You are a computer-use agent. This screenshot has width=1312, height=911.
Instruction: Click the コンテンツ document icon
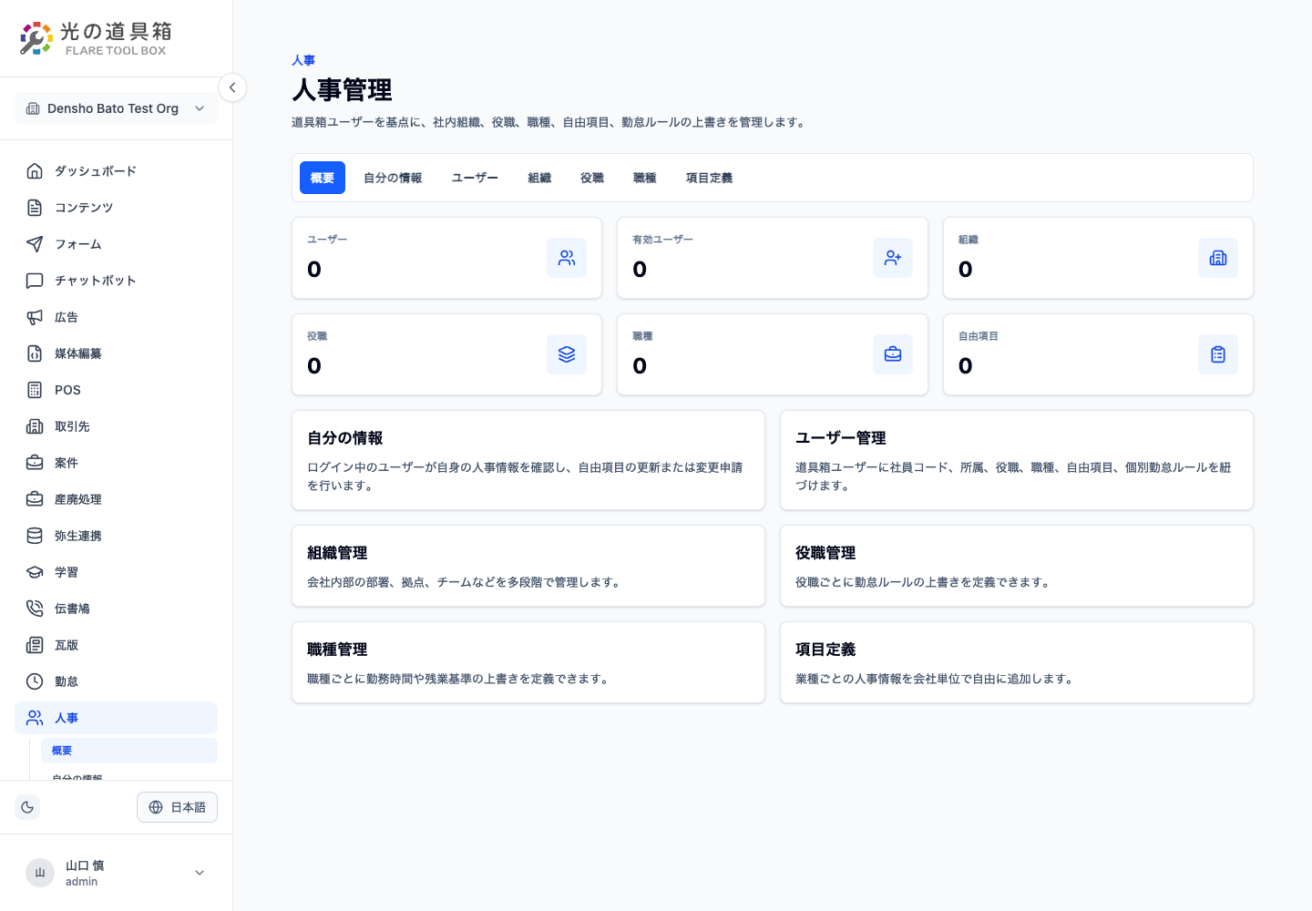tap(35, 208)
